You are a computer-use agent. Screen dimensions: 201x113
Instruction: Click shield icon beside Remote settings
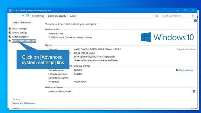click(10, 33)
